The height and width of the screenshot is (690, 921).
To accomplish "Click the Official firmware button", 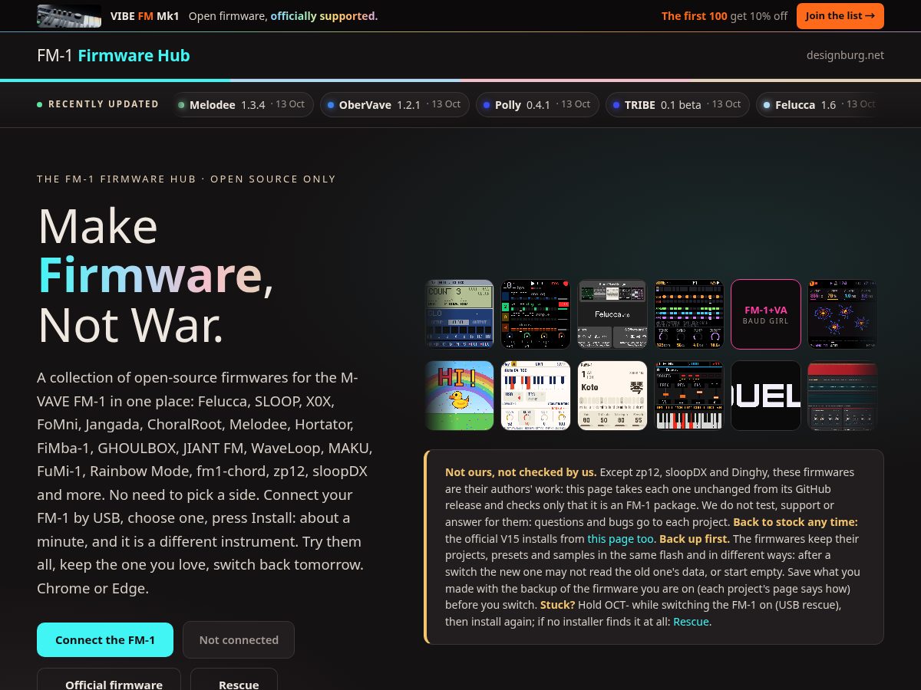I will click(109, 679).
